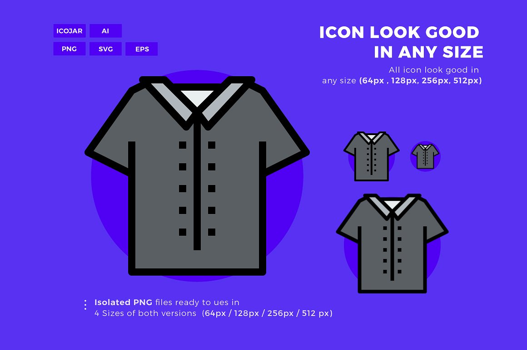Click the white collar of the large shirt

pos(197,97)
